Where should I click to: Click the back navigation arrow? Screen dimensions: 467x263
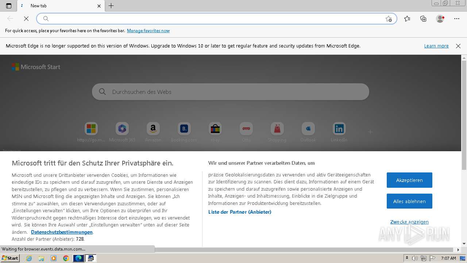tap(10, 19)
